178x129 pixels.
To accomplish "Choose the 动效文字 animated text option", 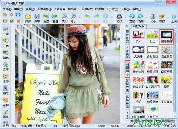I will coord(138,82).
